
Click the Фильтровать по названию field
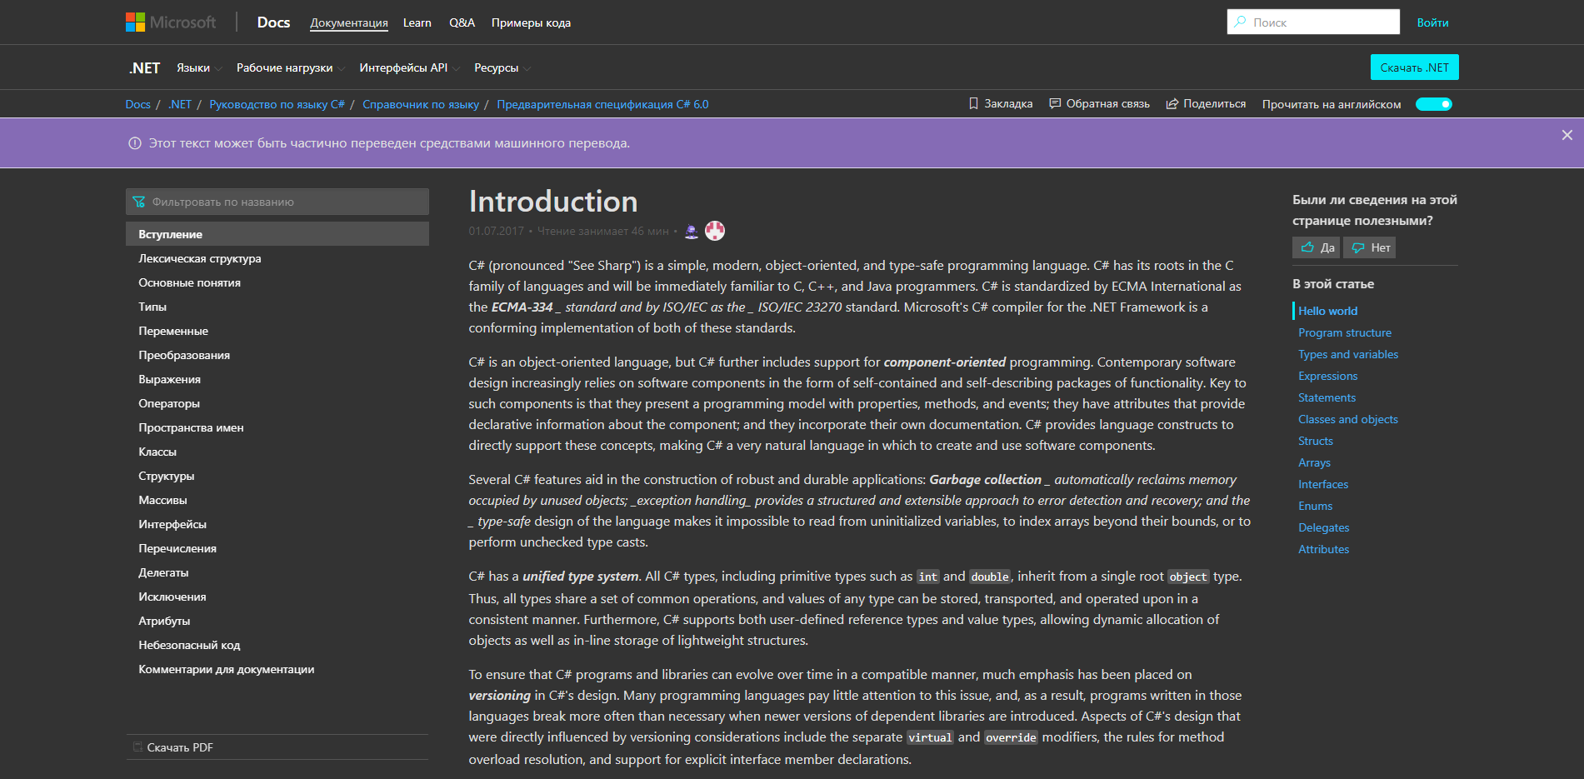[277, 202]
